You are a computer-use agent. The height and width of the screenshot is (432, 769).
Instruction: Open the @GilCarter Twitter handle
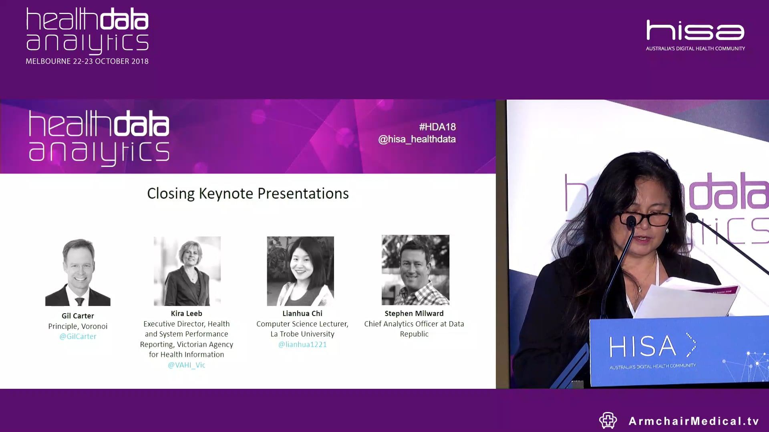coord(78,336)
